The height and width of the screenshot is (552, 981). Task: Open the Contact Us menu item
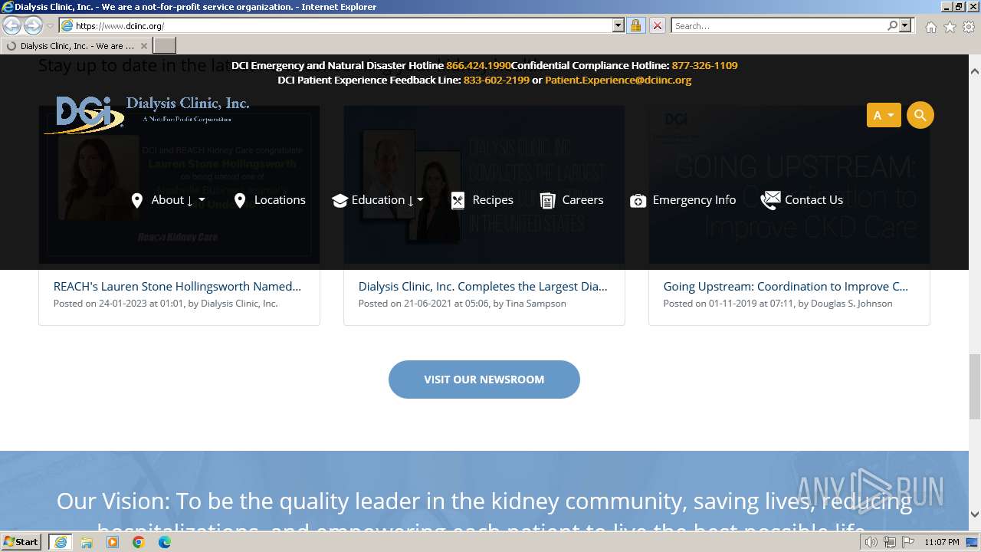click(814, 199)
